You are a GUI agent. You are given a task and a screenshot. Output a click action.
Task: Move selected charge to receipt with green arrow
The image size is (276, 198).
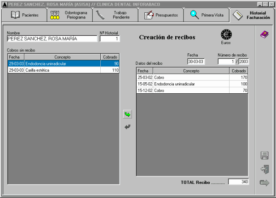(127, 114)
